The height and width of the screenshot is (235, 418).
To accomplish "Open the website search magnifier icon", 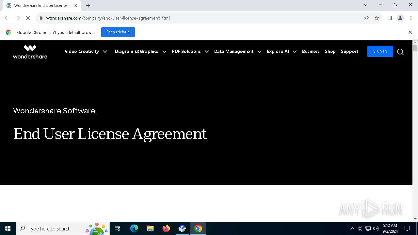I will pos(400,52).
